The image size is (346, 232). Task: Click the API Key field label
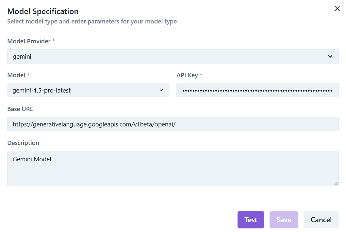pyautogui.click(x=187, y=75)
